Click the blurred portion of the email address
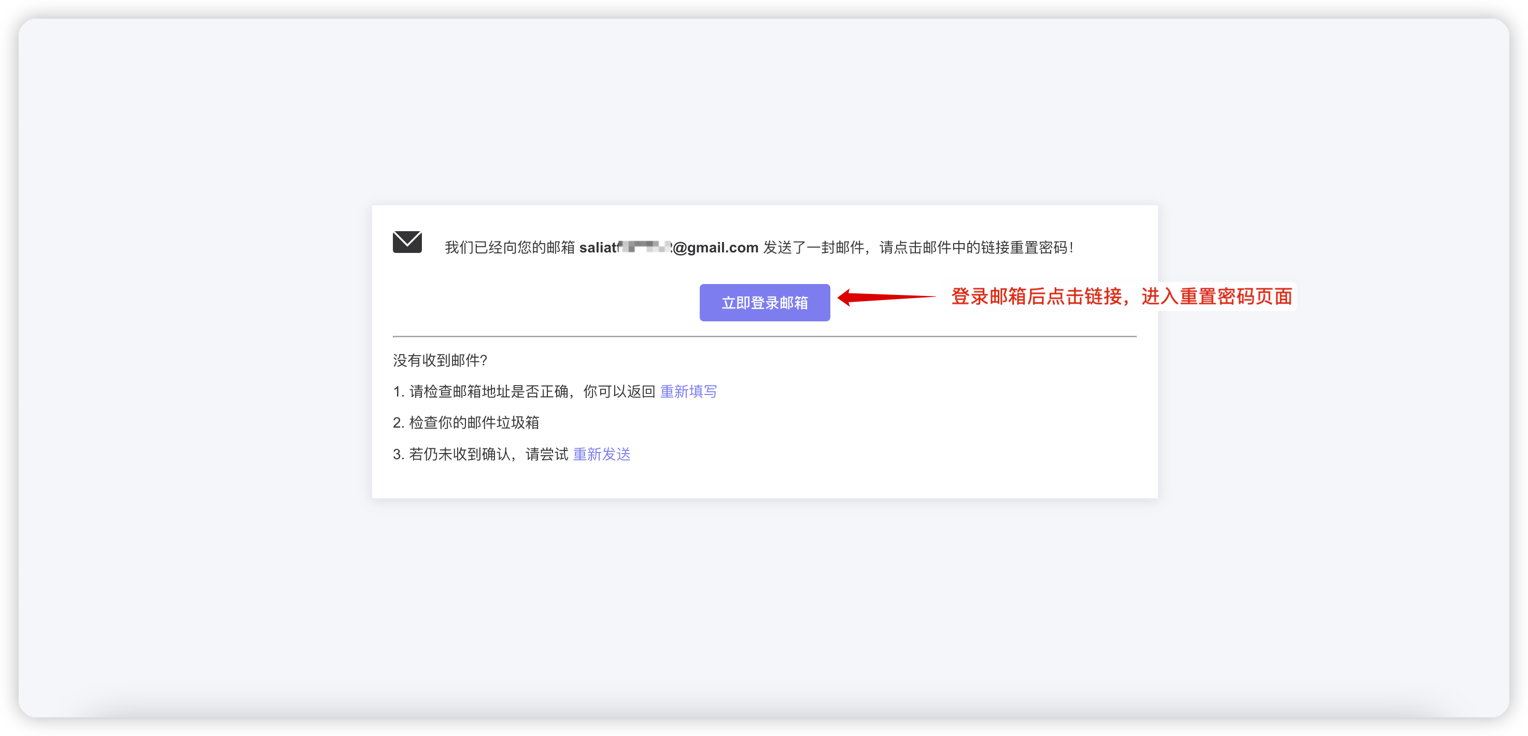Screen dimensions: 1528x736 [645, 247]
